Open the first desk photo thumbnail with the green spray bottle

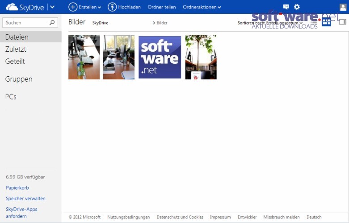84,57
